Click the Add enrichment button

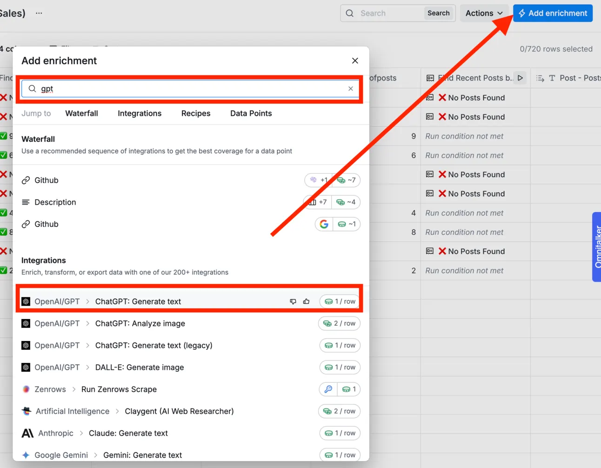553,13
